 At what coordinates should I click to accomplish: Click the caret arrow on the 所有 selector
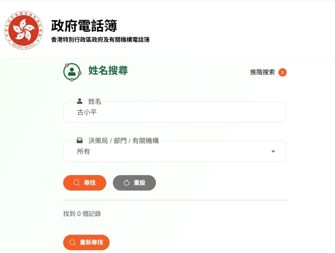273,151
